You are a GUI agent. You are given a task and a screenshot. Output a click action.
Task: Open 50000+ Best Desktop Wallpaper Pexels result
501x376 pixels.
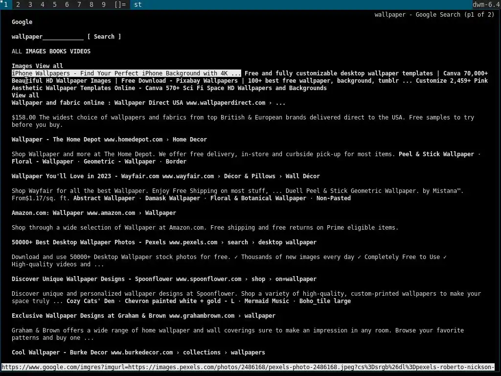click(164, 242)
